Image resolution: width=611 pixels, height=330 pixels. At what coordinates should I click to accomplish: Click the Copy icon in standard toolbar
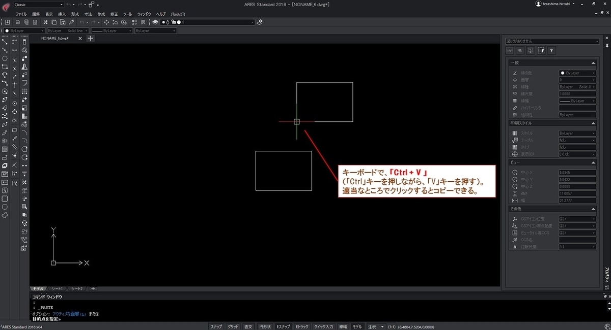coord(53,22)
